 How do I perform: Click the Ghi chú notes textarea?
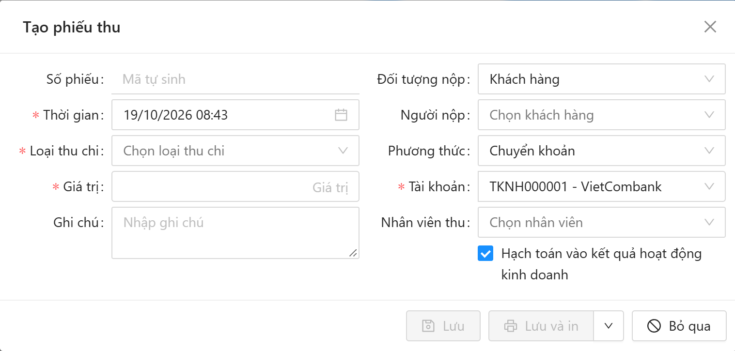coord(235,233)
